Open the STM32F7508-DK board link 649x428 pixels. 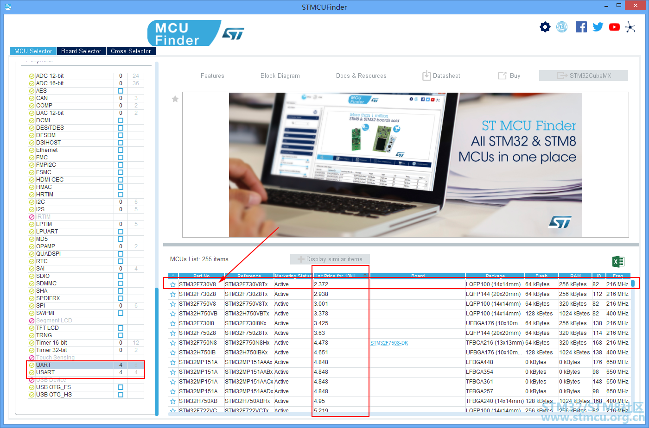[x=389, y=343]
